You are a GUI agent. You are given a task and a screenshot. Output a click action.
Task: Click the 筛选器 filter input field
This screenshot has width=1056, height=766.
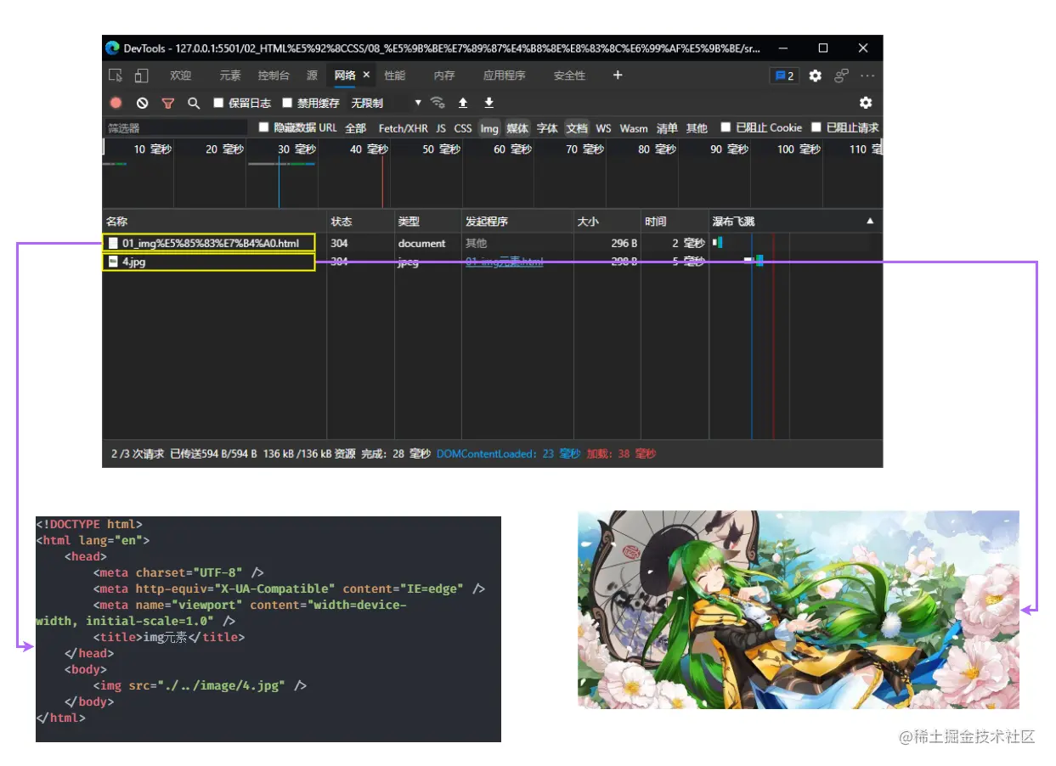click(x=176, y=128)
